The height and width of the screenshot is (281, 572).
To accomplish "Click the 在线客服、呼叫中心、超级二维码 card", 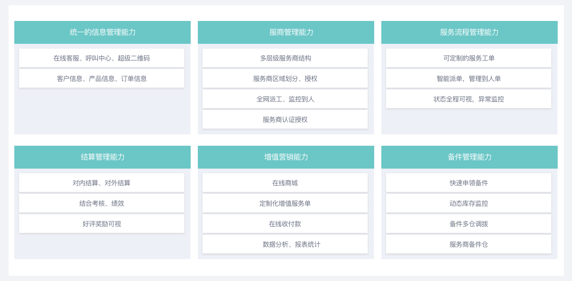I will (x=102, y=58).
